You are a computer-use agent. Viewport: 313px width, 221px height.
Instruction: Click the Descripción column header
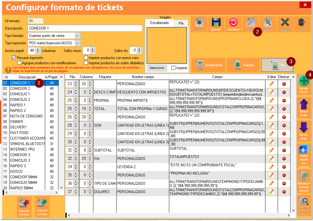coord(27,77)
